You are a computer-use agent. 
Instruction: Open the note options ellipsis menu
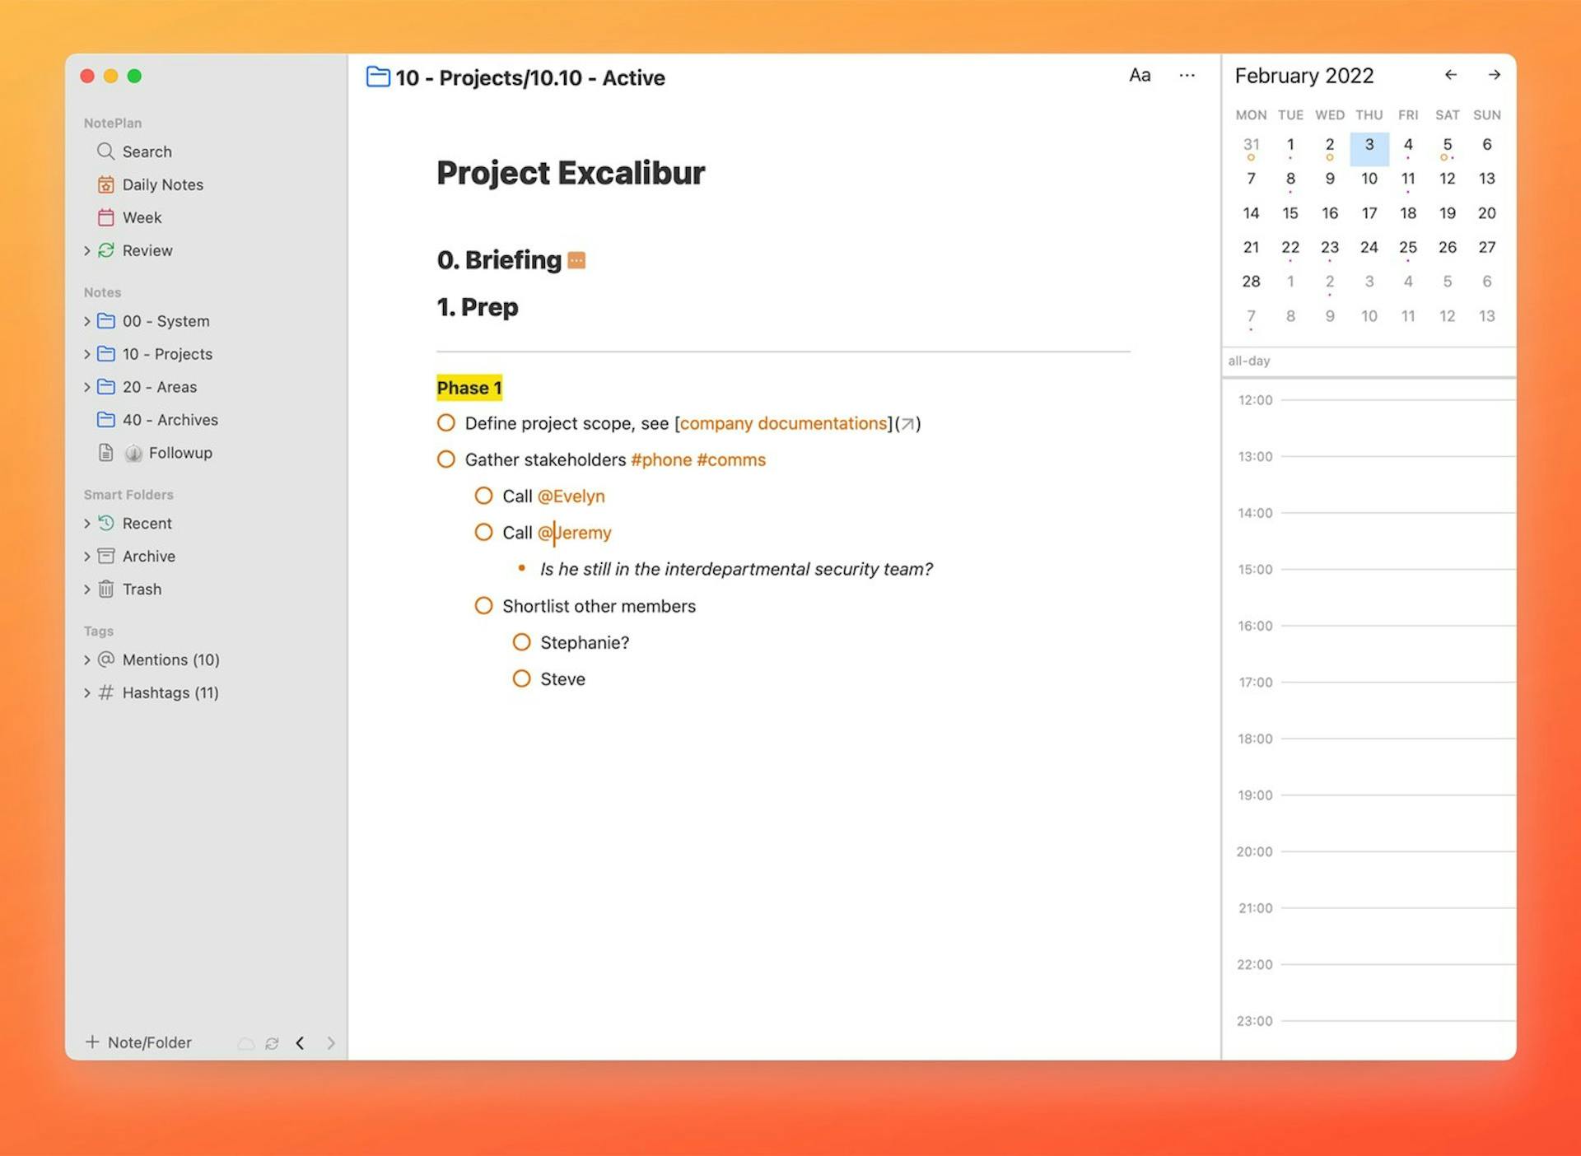(1187, 76)
